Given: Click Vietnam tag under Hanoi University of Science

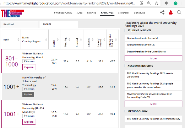Looking at the screenshot, I should [29, 89].
